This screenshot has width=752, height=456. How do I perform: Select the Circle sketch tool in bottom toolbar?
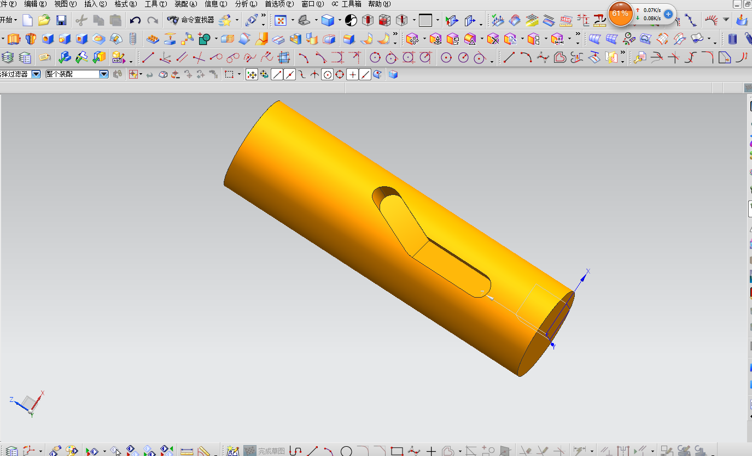346,451
